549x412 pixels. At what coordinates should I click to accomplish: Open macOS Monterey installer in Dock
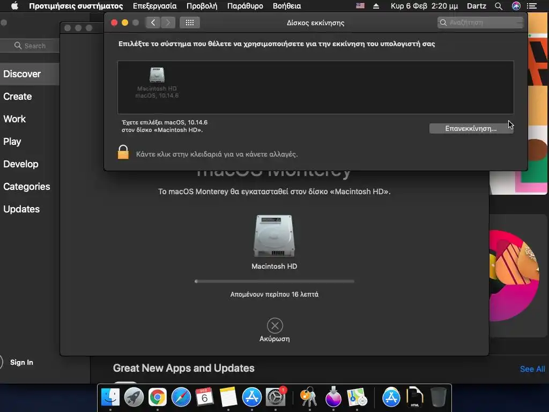pos(333,397)
